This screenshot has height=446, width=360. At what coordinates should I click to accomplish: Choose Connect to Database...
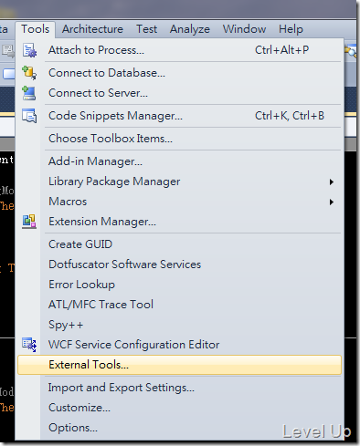180,73
